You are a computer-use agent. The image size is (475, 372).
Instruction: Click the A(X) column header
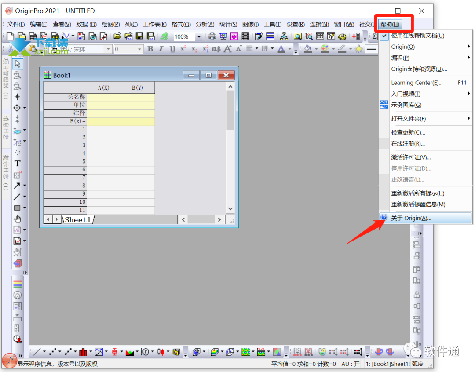point(104,88)
